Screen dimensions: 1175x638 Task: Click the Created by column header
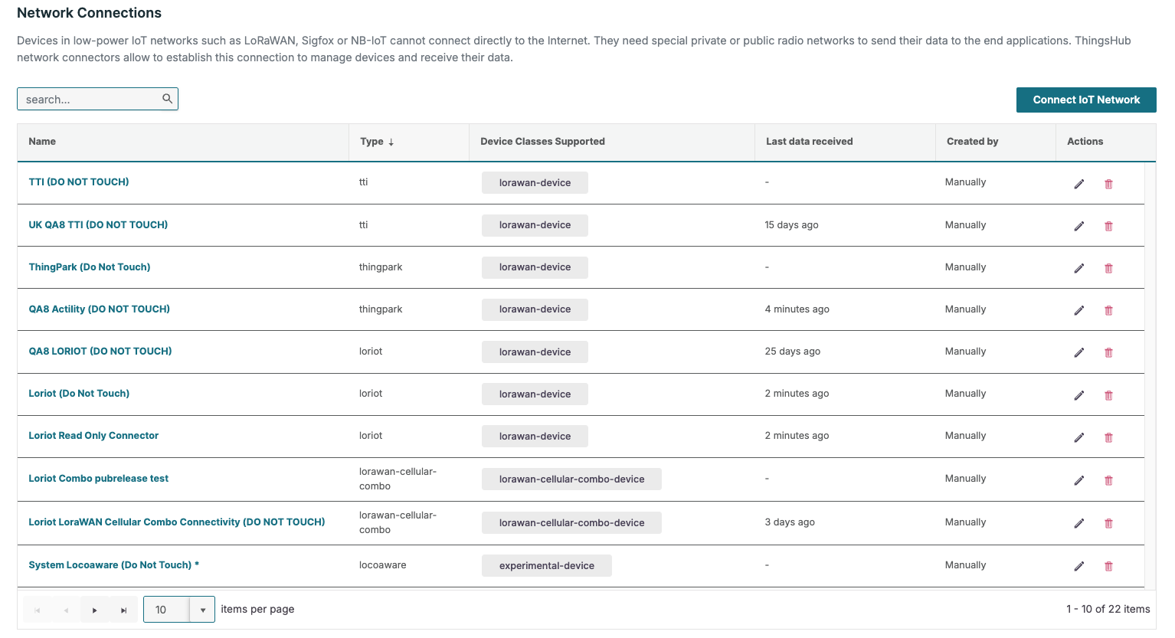click(972, 142)
